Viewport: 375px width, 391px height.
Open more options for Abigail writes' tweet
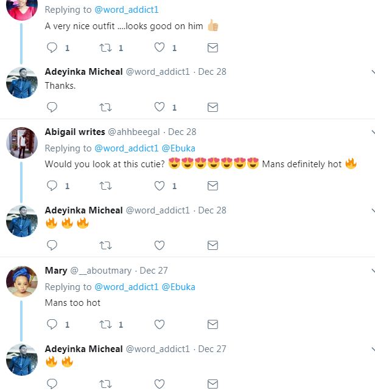click(x=372, y=132)
